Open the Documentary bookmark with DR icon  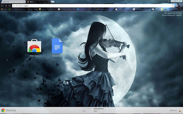coord(105,9)
